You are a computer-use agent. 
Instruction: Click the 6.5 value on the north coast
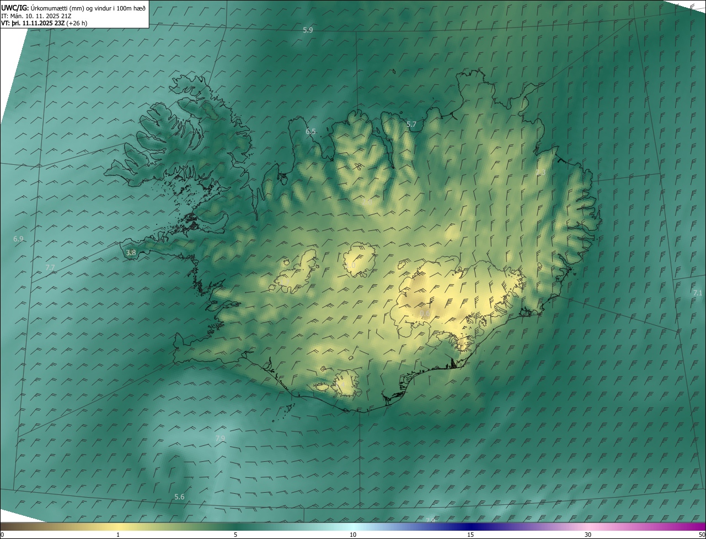coord(311,132)
